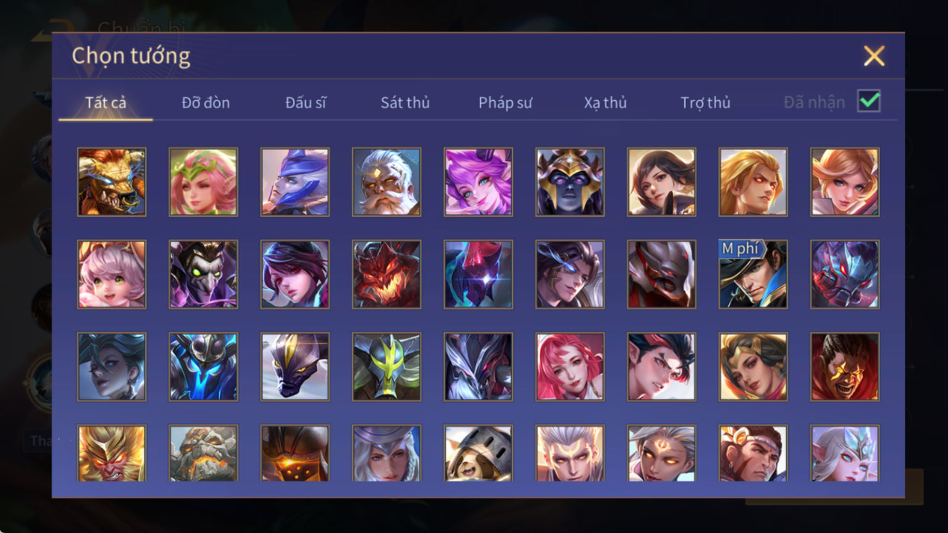Open the Trợ thủ tab
This screenshot has height=533, width=948.
(705, 103)
